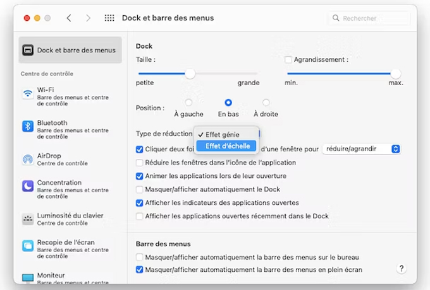
Task: Go back with the left chevron
Action: point(69,18)
